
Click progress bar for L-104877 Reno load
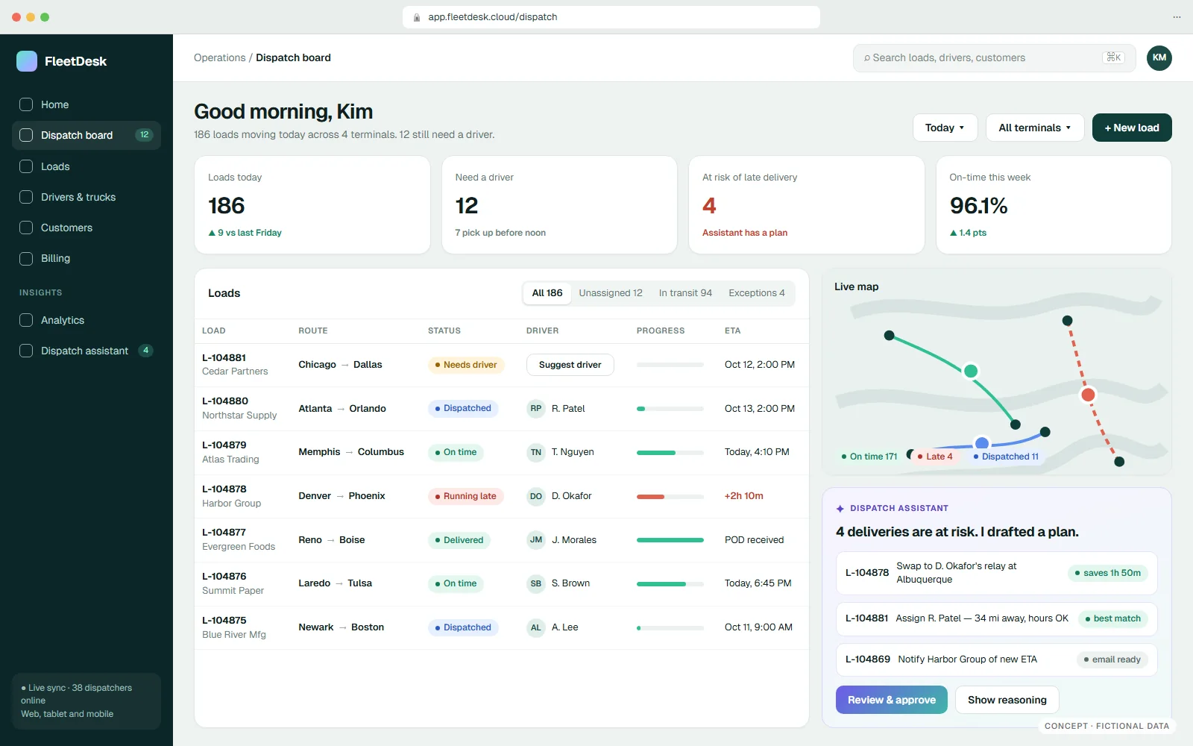pyautogui.click(x=670, y=540)
